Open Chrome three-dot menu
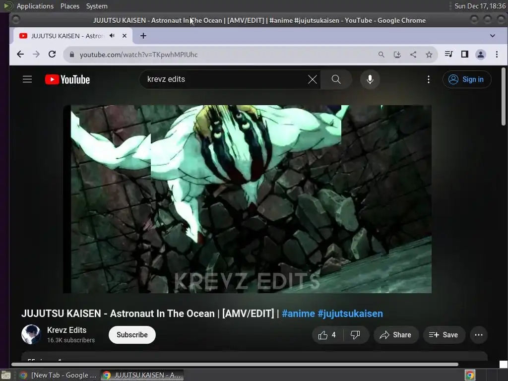 click(497, 55)
